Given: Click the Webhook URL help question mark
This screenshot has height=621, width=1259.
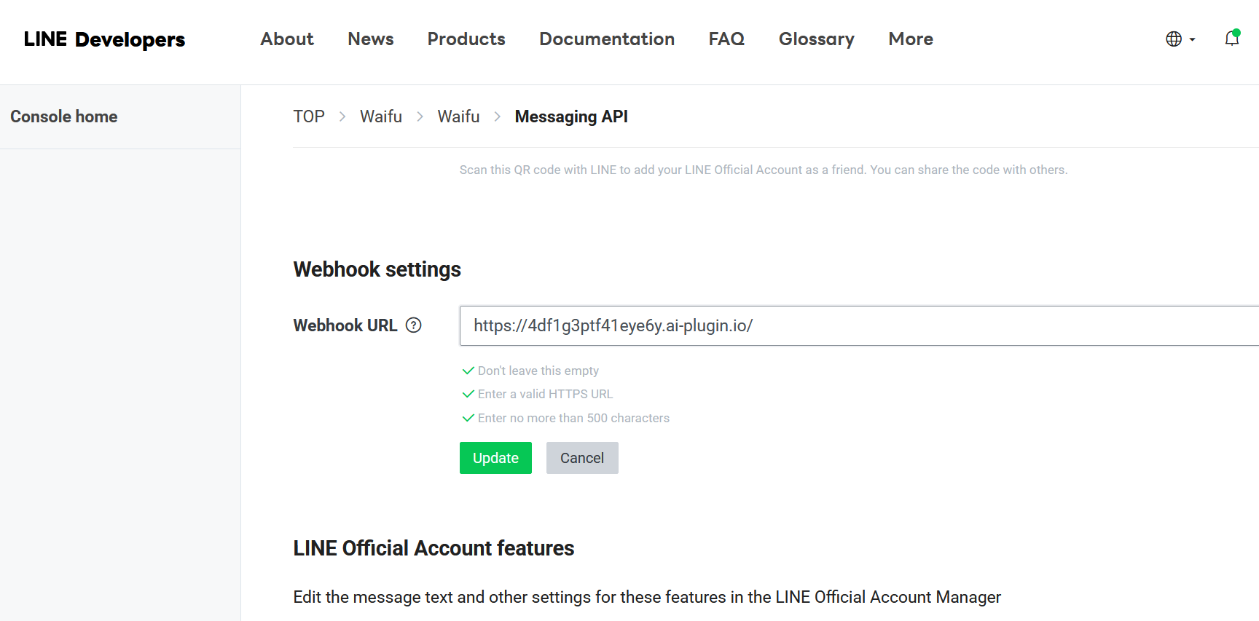Looking at the screenshot, I should pyautogui.click(x=414, y=325).
